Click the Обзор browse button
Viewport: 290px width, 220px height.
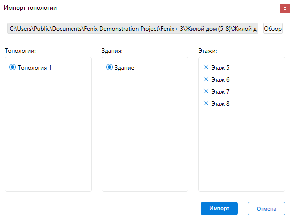click(273, 28)
